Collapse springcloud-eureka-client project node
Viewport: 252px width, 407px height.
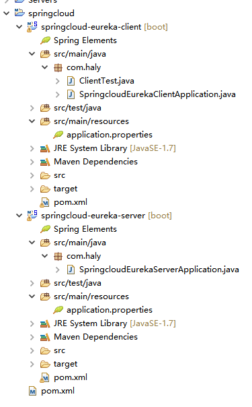tap(19, 26)
